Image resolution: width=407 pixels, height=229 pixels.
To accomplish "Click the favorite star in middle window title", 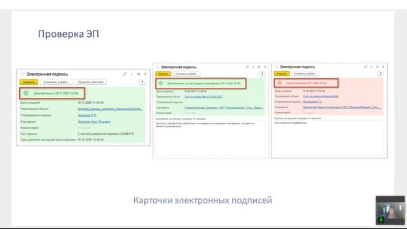I will click(158, 67).
